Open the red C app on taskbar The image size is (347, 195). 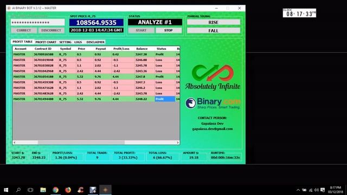[x=81, y=190]
